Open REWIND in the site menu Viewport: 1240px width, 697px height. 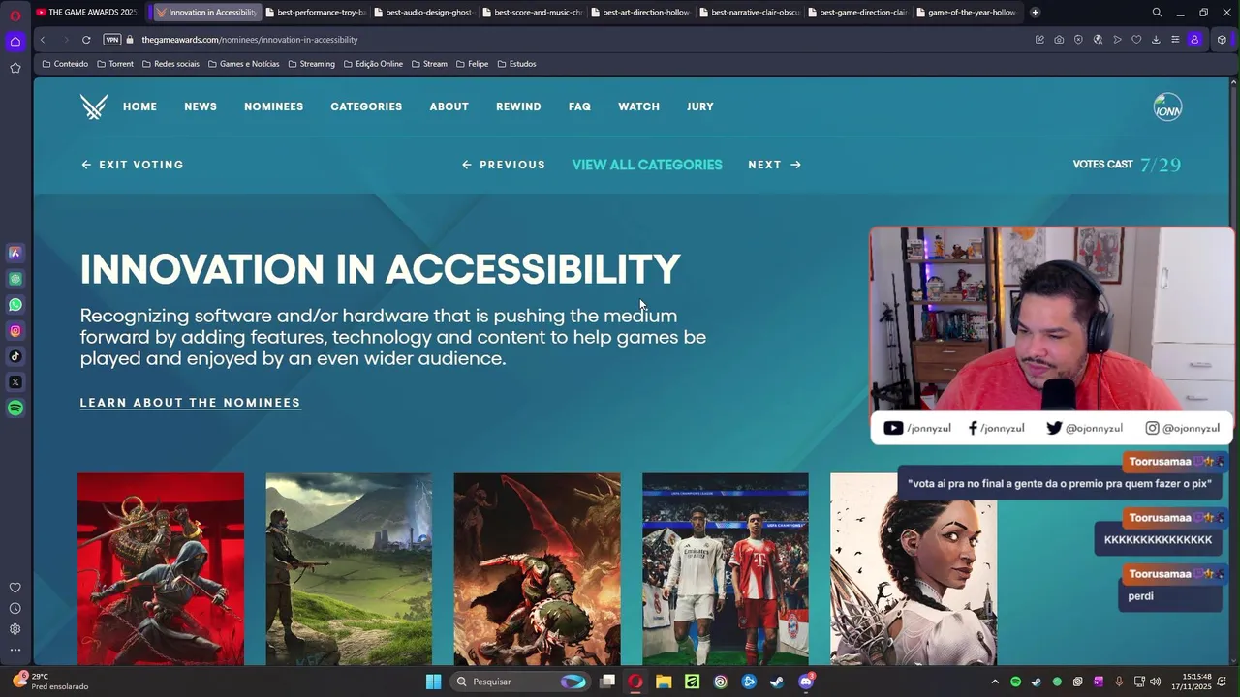(518, 106)
